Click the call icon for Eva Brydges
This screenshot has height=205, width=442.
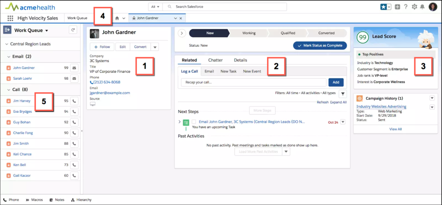74,112
